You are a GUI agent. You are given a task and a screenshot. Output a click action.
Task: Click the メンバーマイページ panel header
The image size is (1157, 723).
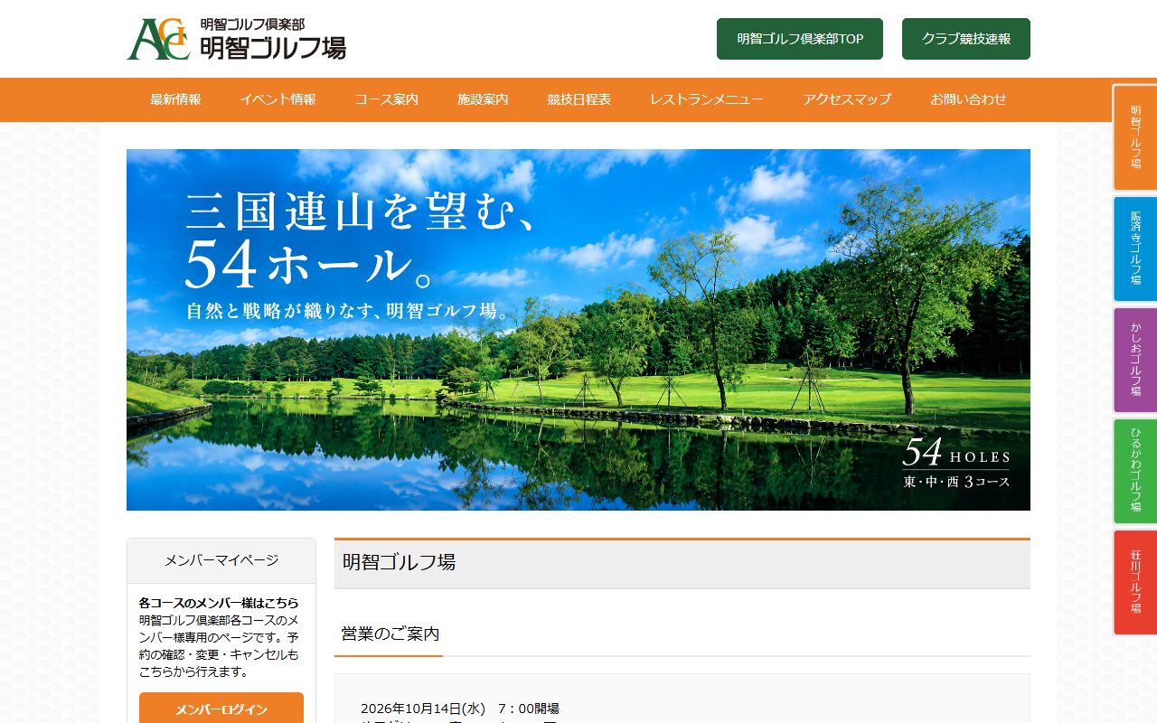[221, 560]
